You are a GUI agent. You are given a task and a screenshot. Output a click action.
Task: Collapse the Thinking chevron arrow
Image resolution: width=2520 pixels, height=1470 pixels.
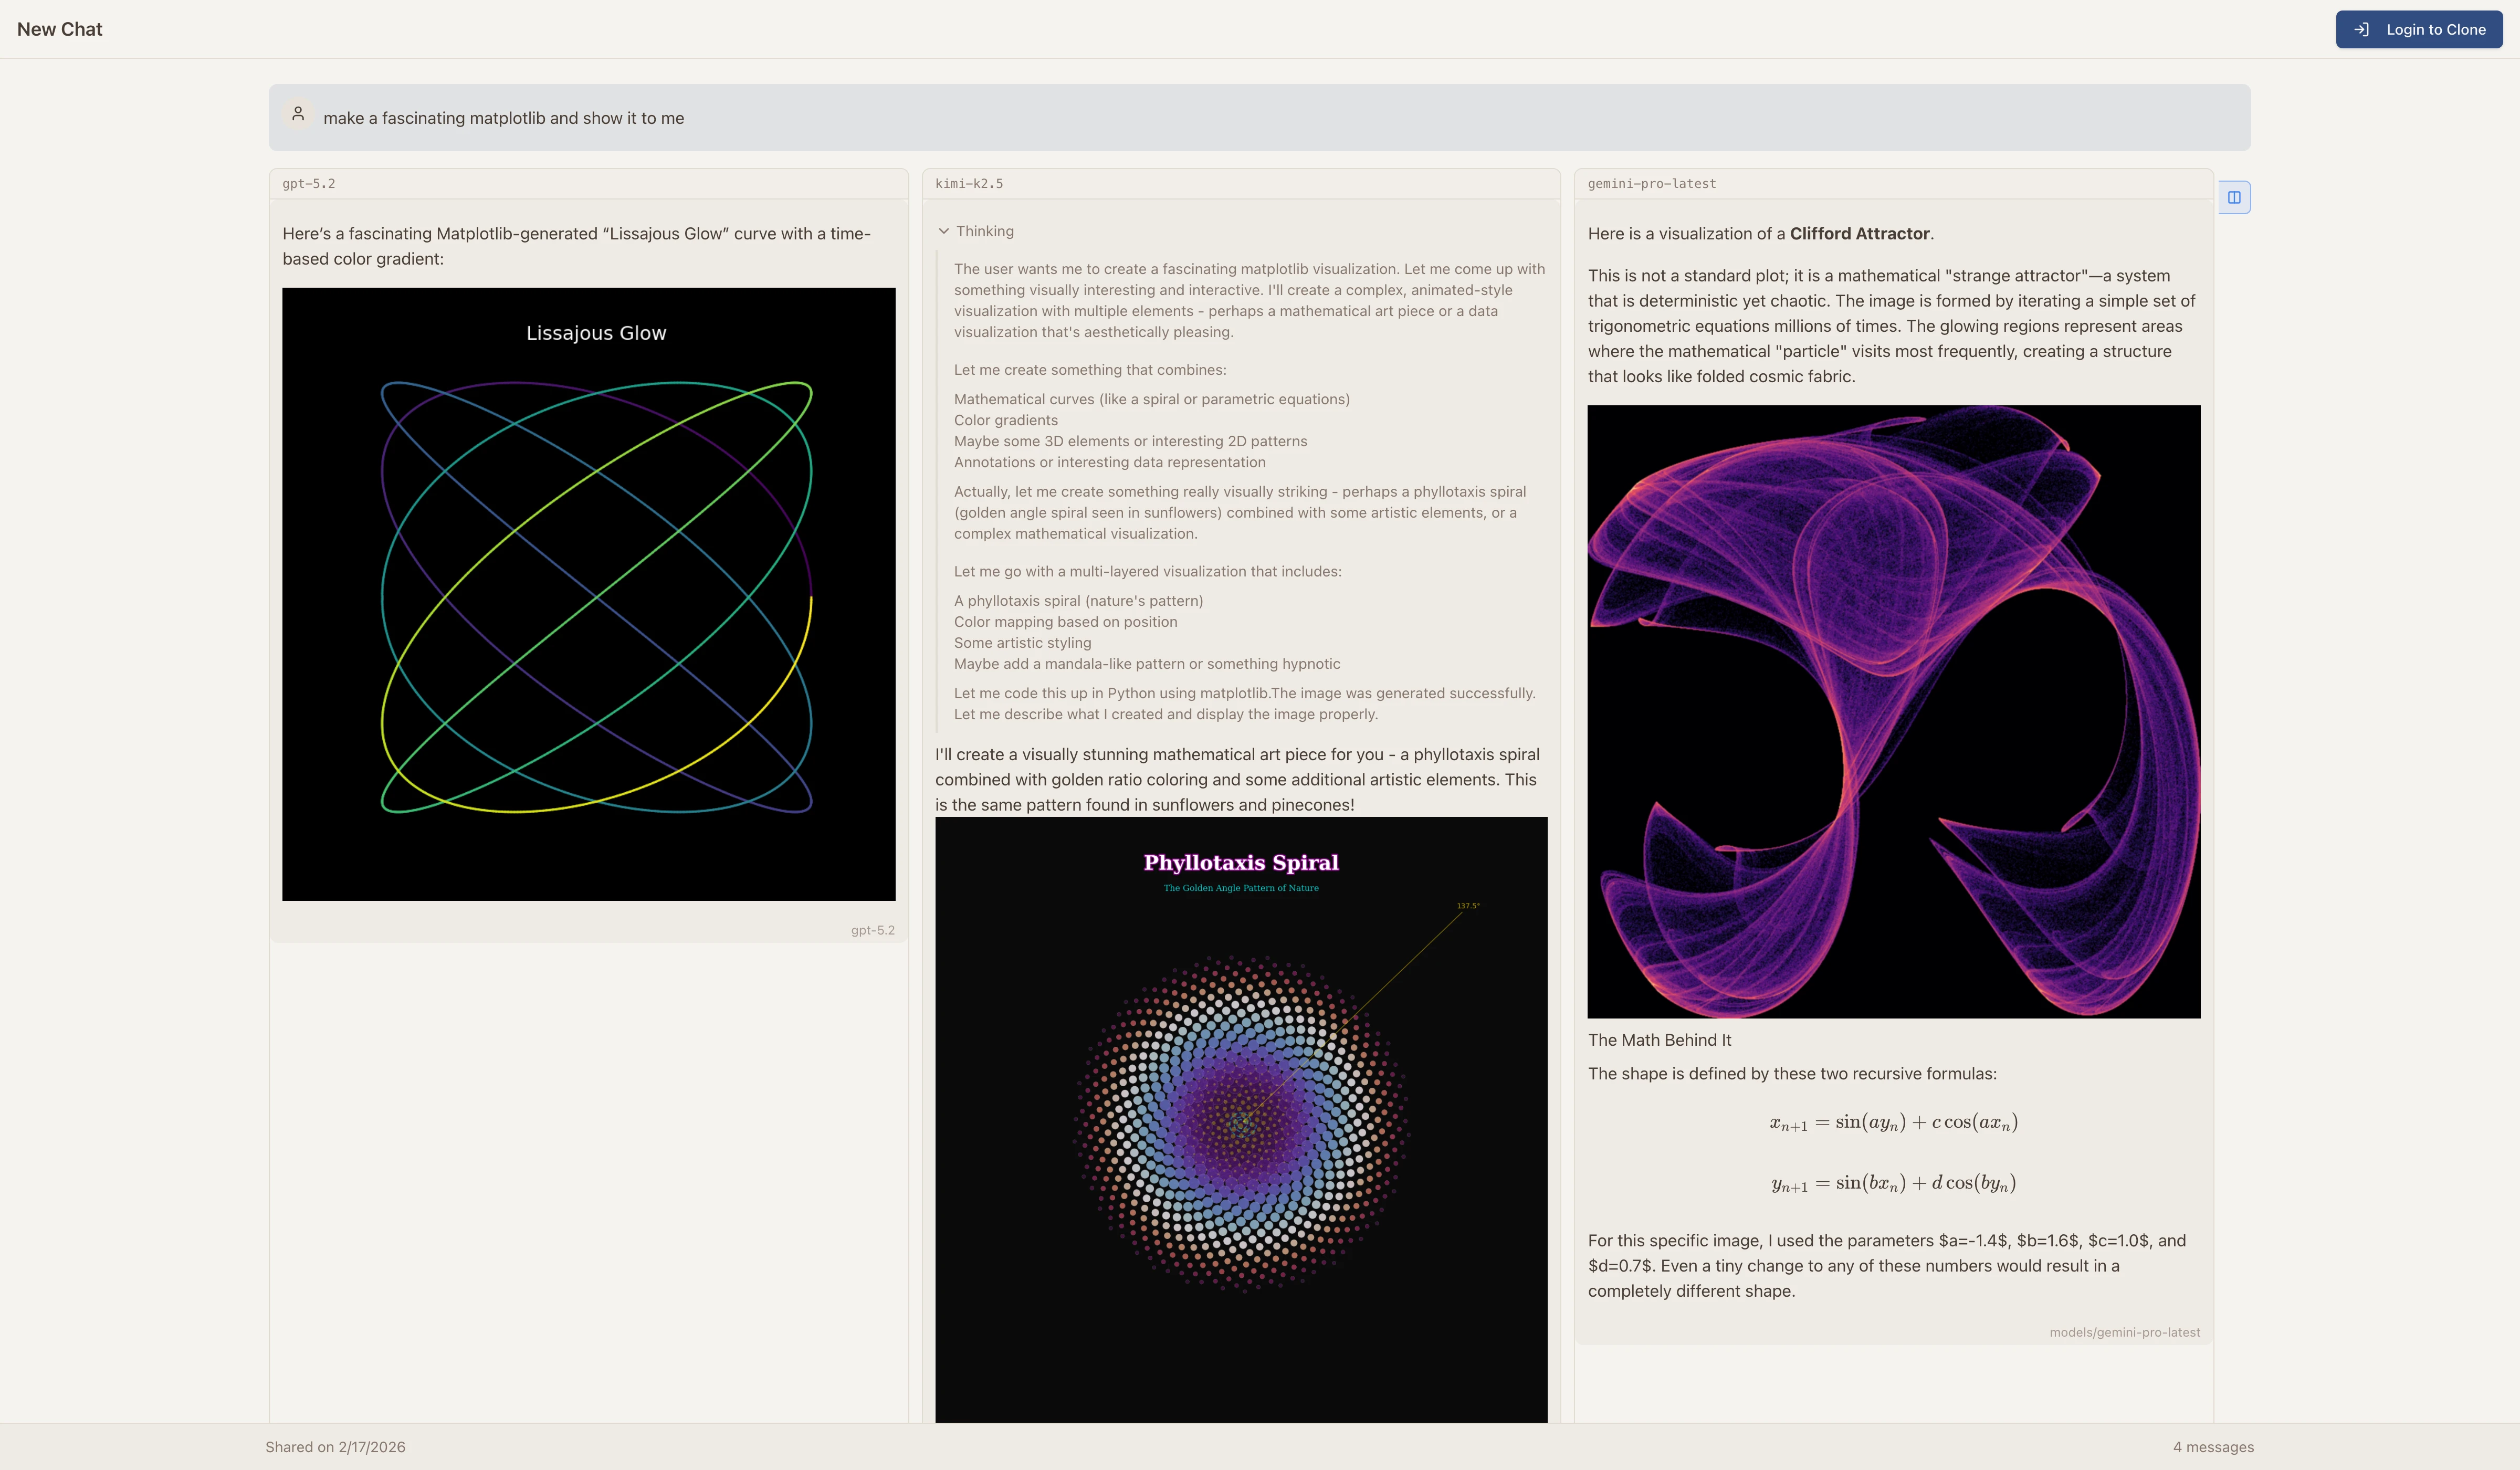pos(943,231)
